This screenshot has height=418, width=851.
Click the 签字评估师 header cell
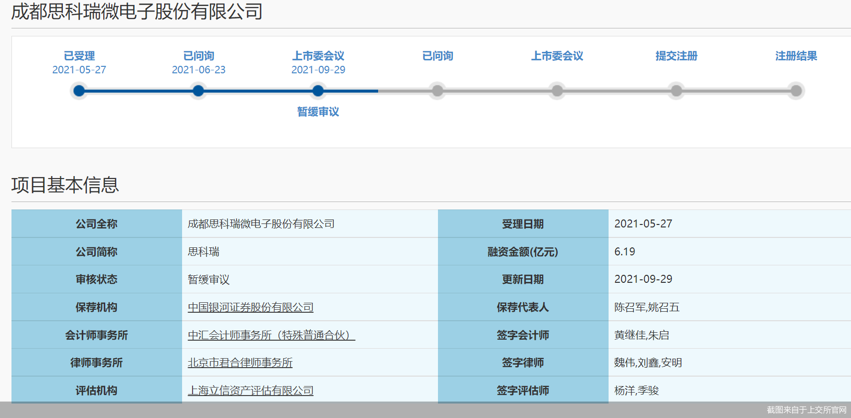click(x=523, y=391)
